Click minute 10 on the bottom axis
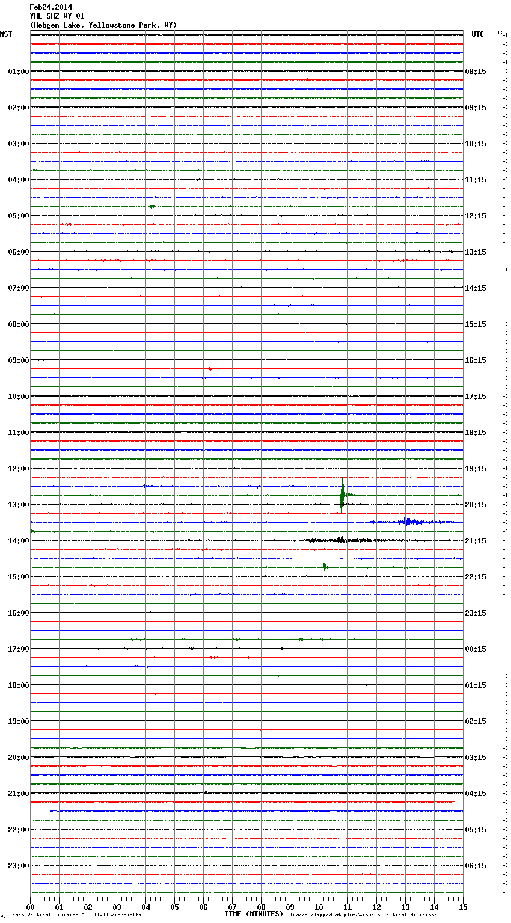This screenshot has width=511, height=923. click(x=319, y=907)
